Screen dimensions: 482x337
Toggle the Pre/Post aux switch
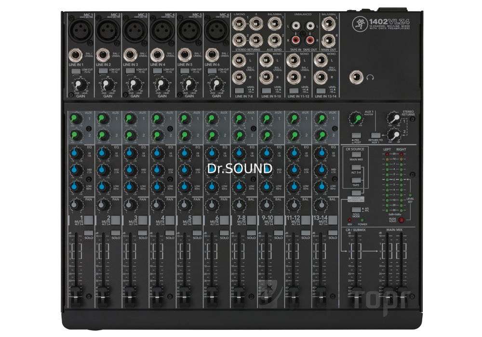pyautogui.click(x=356, y=135)
